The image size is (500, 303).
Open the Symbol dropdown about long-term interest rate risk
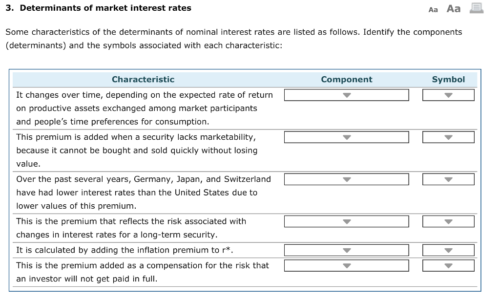(x=448, y=221)
